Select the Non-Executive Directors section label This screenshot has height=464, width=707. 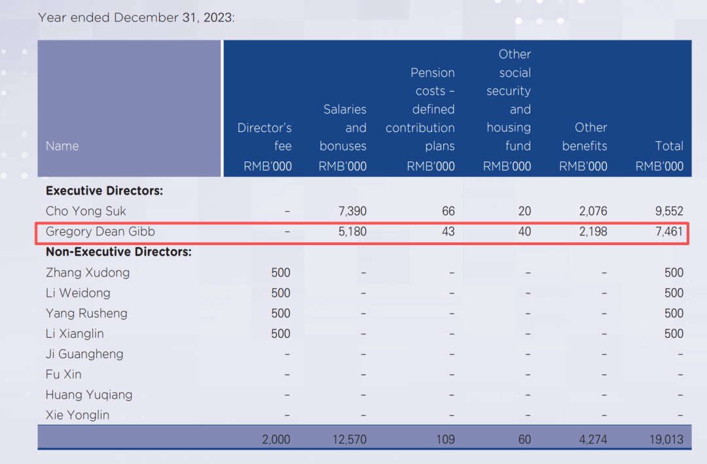click(118, 252)
